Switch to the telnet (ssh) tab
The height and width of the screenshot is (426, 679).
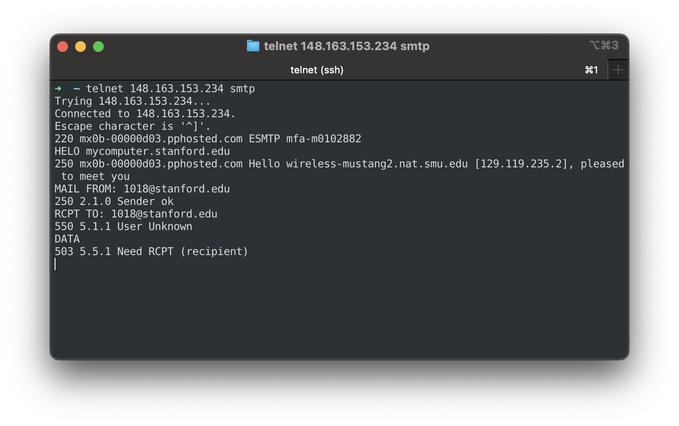click(317, 70)
